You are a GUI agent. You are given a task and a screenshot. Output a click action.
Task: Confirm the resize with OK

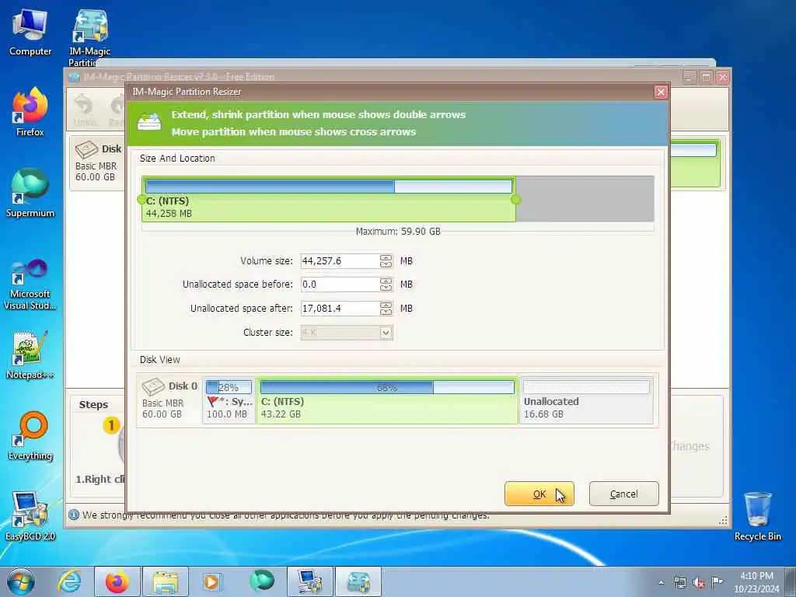tap(539, 494)
